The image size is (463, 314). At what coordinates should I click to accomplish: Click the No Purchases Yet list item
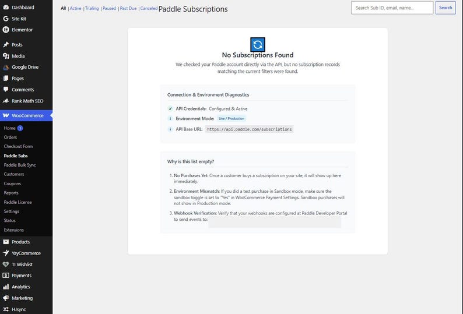click(x=258, y=178)
